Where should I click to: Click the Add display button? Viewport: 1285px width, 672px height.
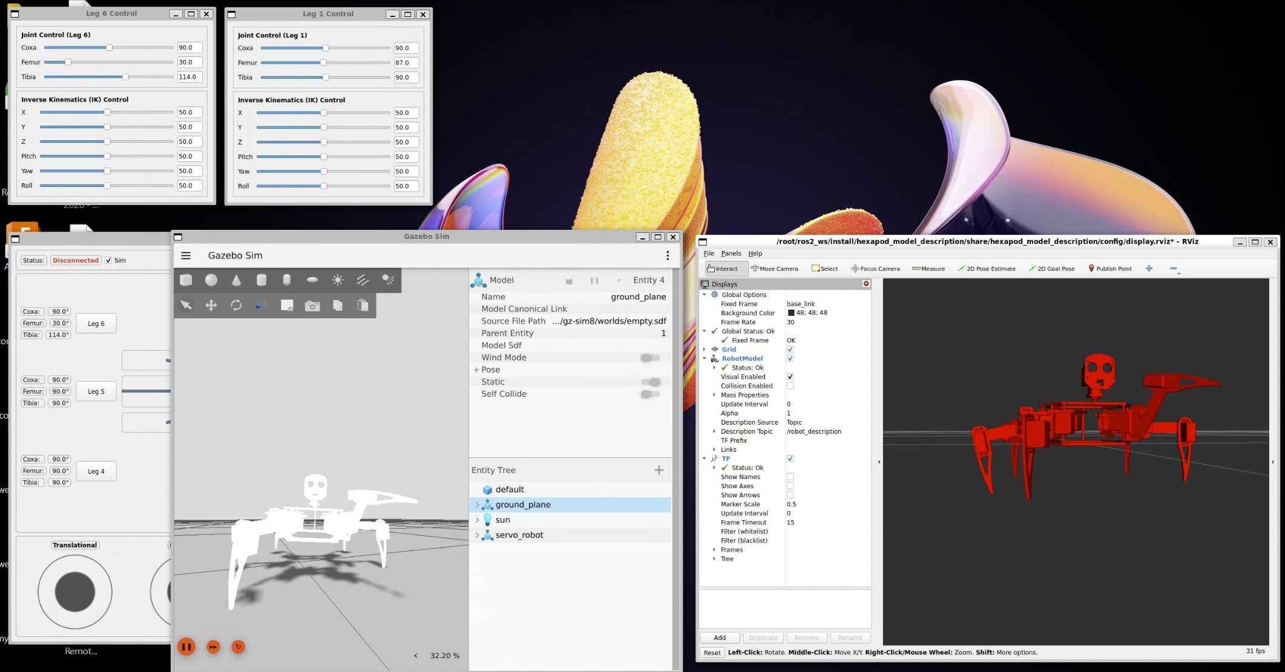(x=719, y=638)
